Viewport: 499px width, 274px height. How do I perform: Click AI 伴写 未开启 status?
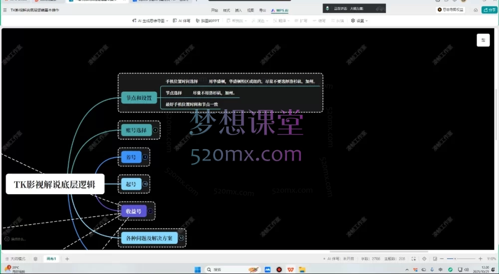(339, 259)
